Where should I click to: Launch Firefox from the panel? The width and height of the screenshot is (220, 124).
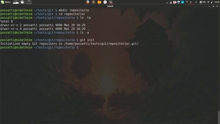88,2
